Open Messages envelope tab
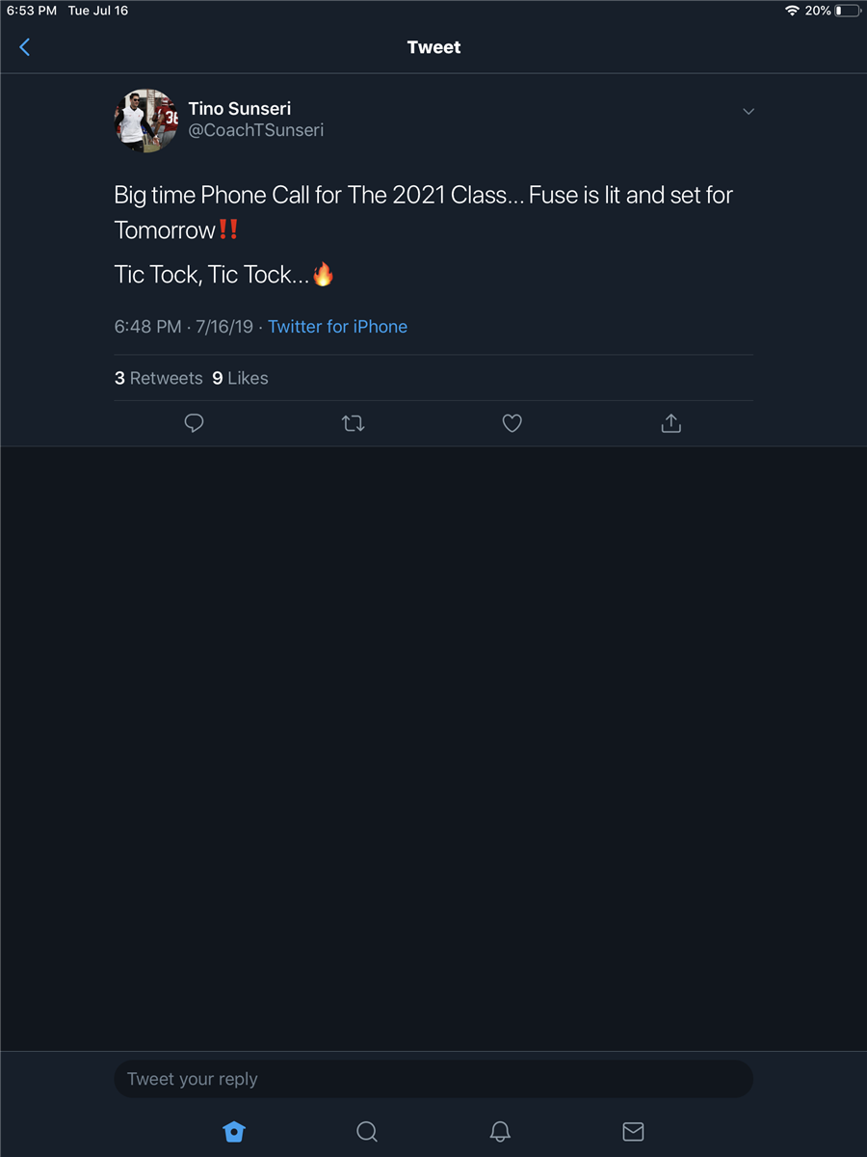 pos(633,1132)
